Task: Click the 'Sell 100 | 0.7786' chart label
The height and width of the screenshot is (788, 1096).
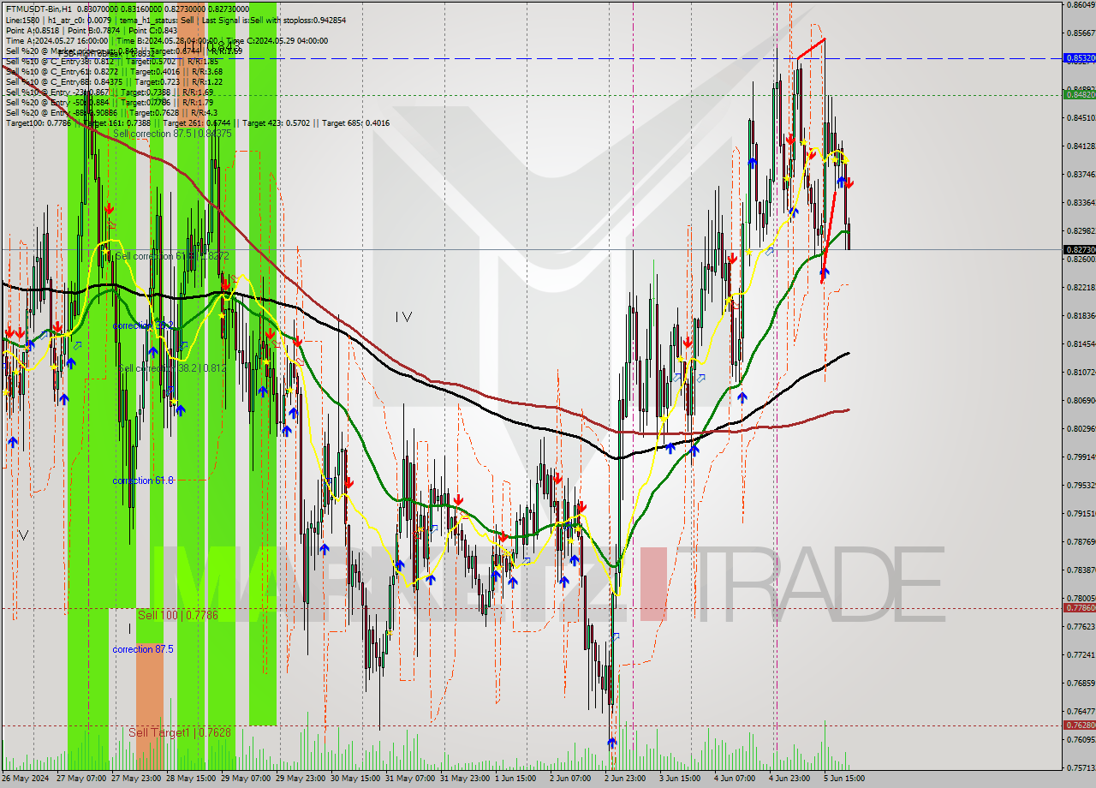Action: pos(178,615)
